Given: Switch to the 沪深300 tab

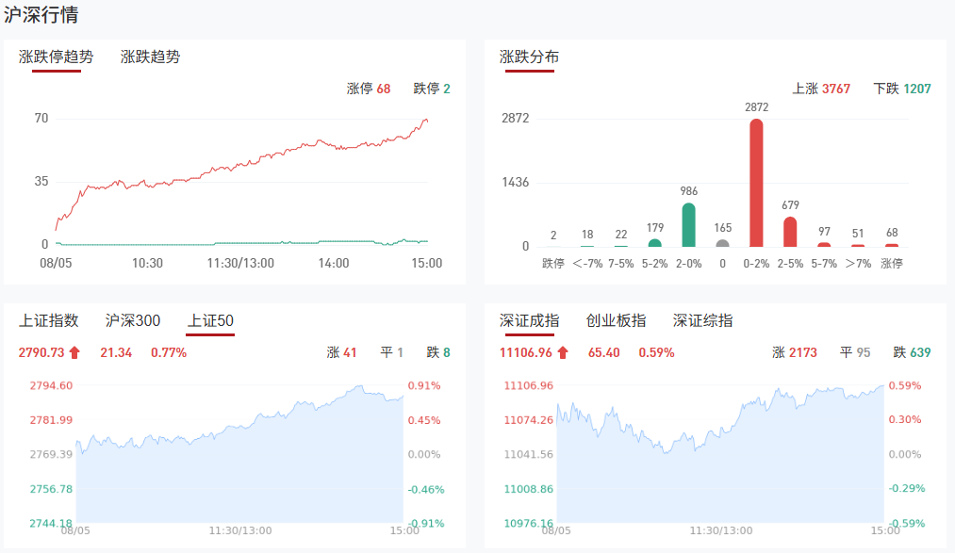Looking at the screenshot, I should click(133, 321).
